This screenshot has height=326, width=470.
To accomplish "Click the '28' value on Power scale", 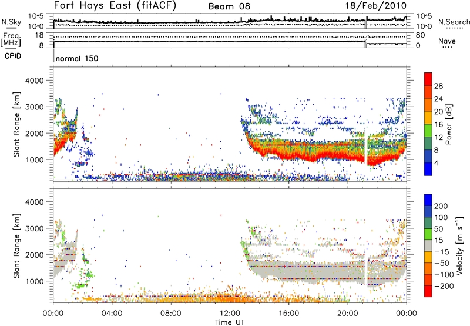I will [438, 86].
